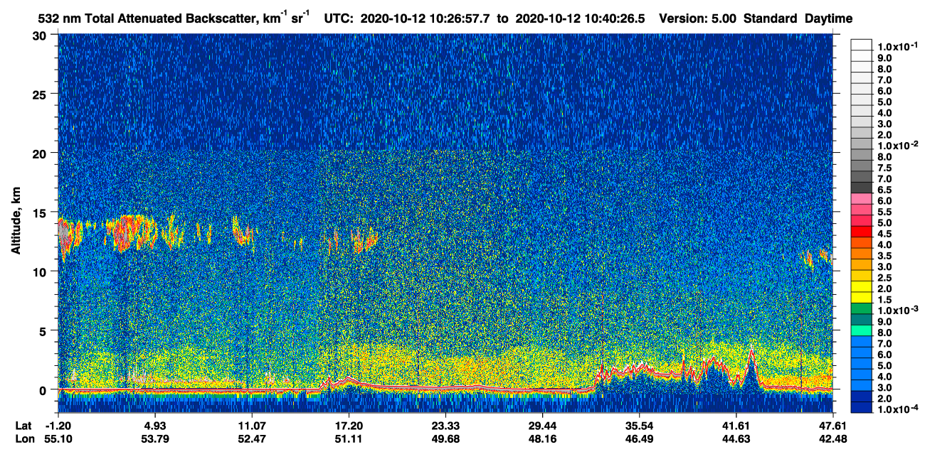Click the 'Lat' row label

[23, 425]
